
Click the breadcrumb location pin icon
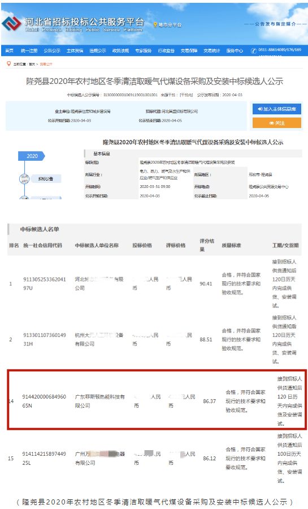coord(8,63)
